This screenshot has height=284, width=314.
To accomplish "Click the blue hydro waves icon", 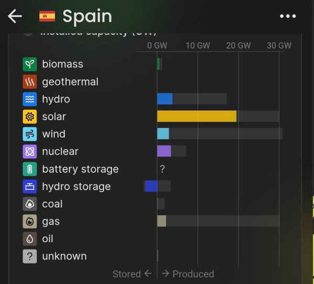I will (30, 99).
